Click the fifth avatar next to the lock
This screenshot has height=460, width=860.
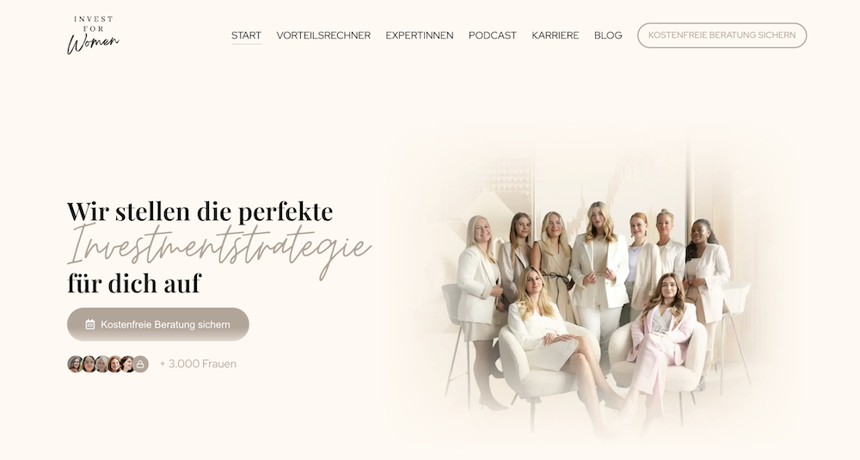point(127,364)
